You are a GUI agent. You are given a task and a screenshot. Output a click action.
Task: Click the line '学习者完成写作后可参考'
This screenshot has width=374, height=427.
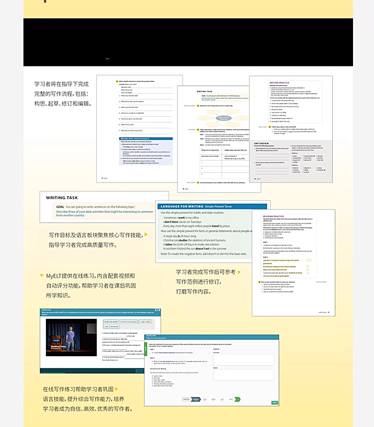coord(205,272)
